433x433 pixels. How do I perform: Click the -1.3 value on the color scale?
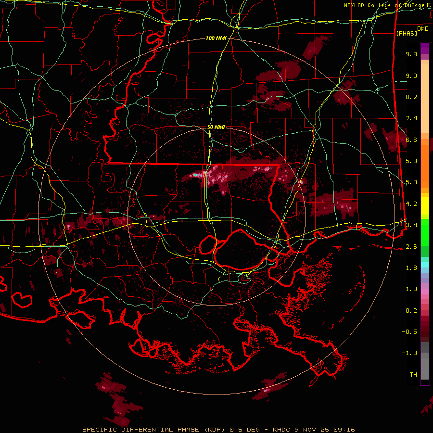409,353
